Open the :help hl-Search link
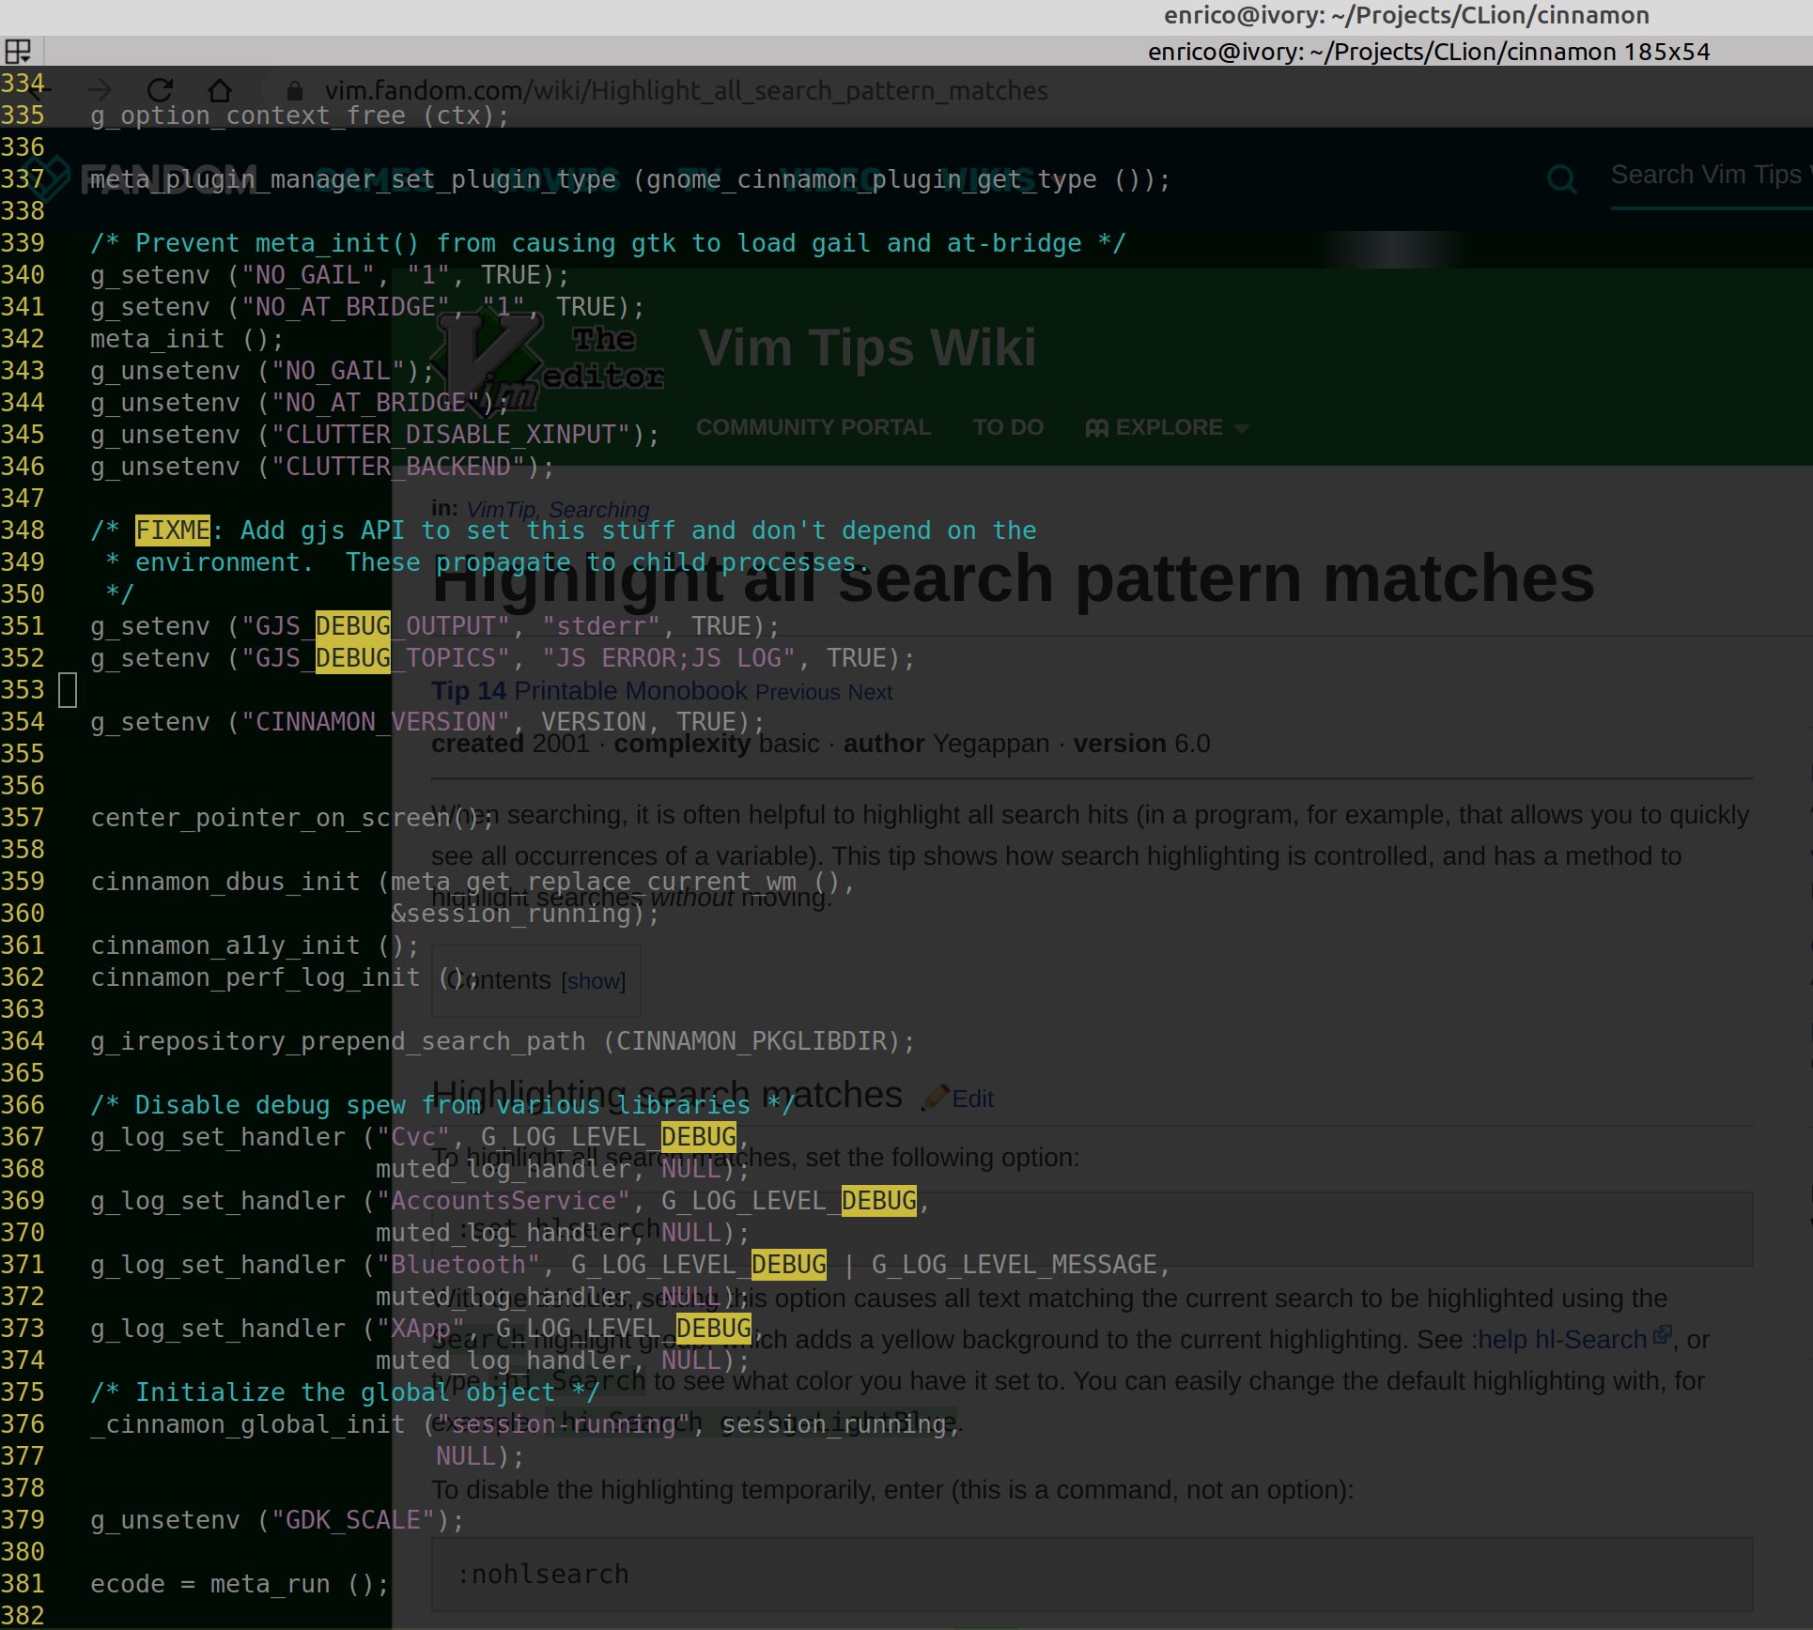The image size is (1813, 1630). click(x=1559, y=1339)
